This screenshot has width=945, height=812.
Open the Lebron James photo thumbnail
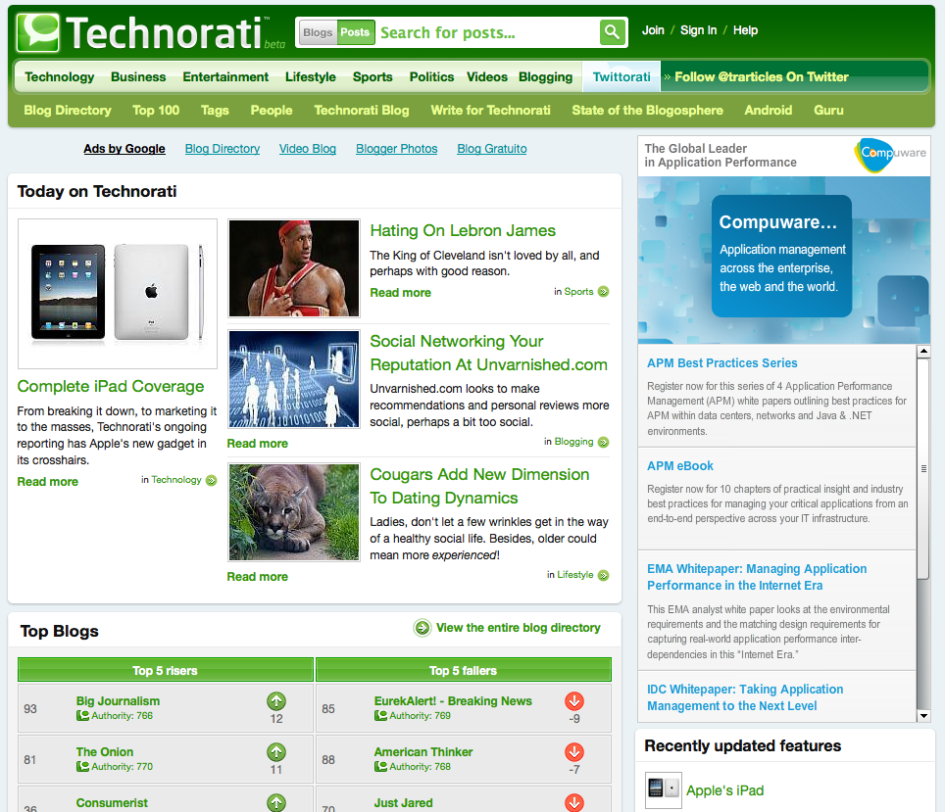tap(294, 268)
